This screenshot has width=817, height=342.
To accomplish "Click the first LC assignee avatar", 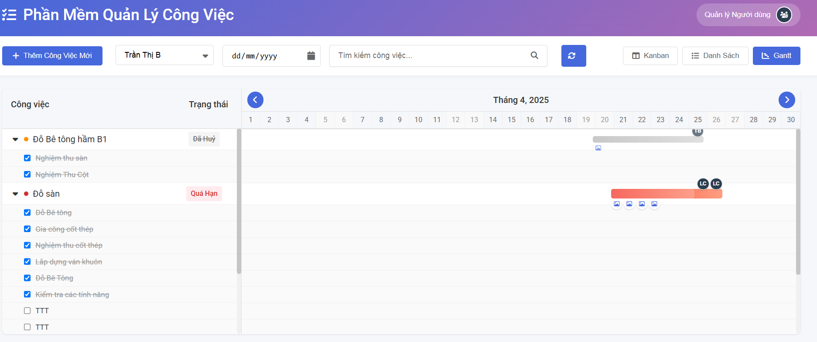I will click(x=703, y=184).
